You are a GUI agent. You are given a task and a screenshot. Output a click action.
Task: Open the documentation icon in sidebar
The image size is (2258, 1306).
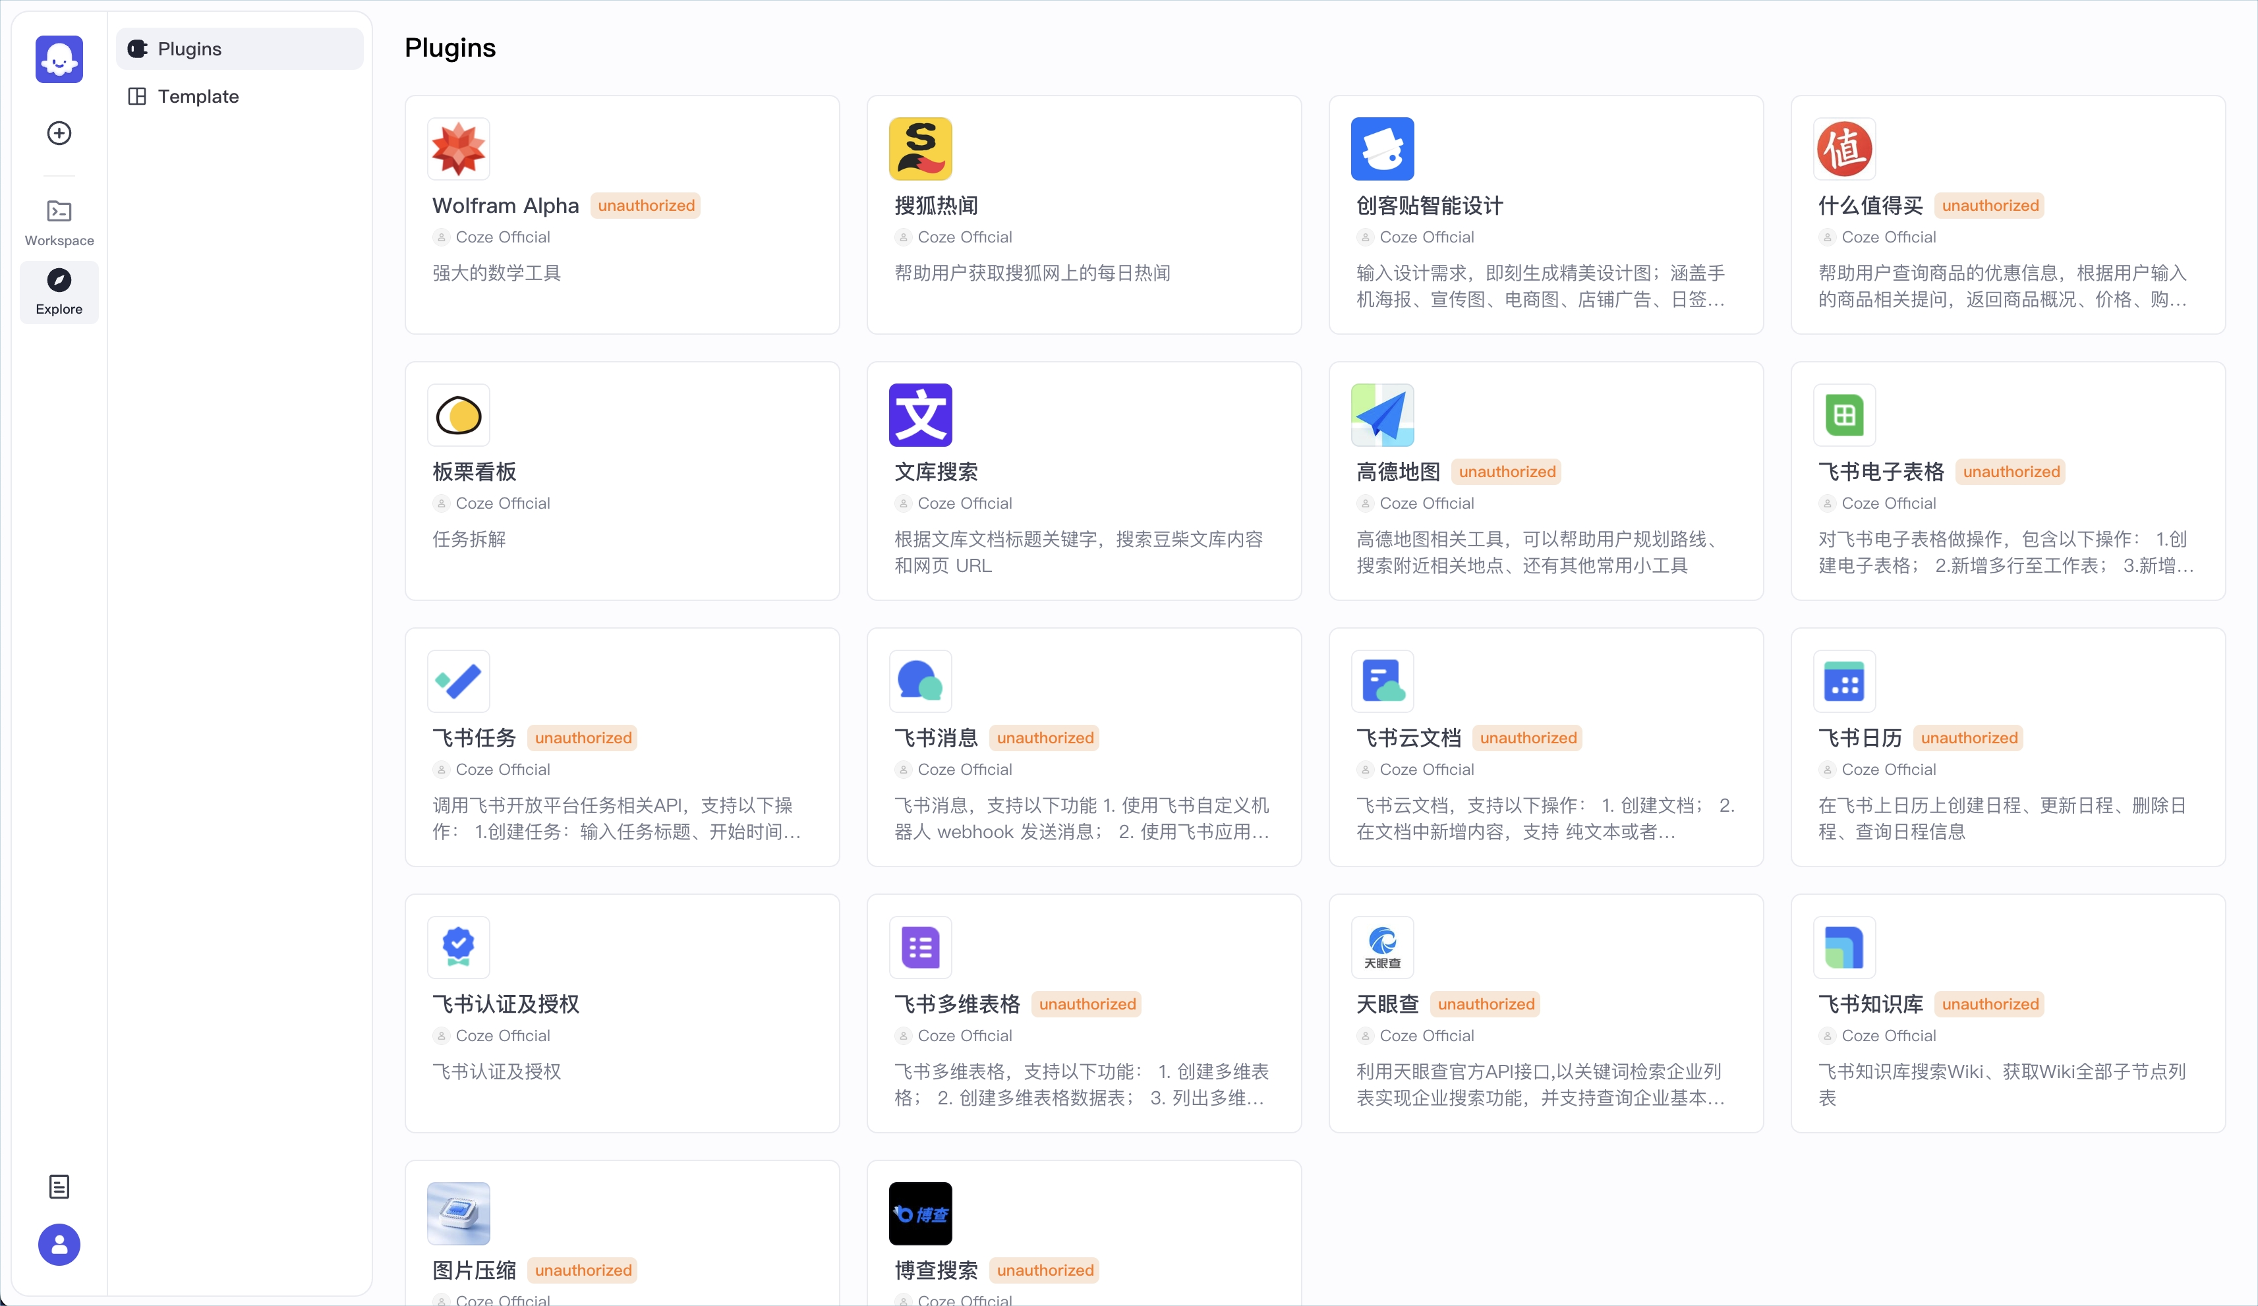pyautogui.click(x=59, y=1187)
